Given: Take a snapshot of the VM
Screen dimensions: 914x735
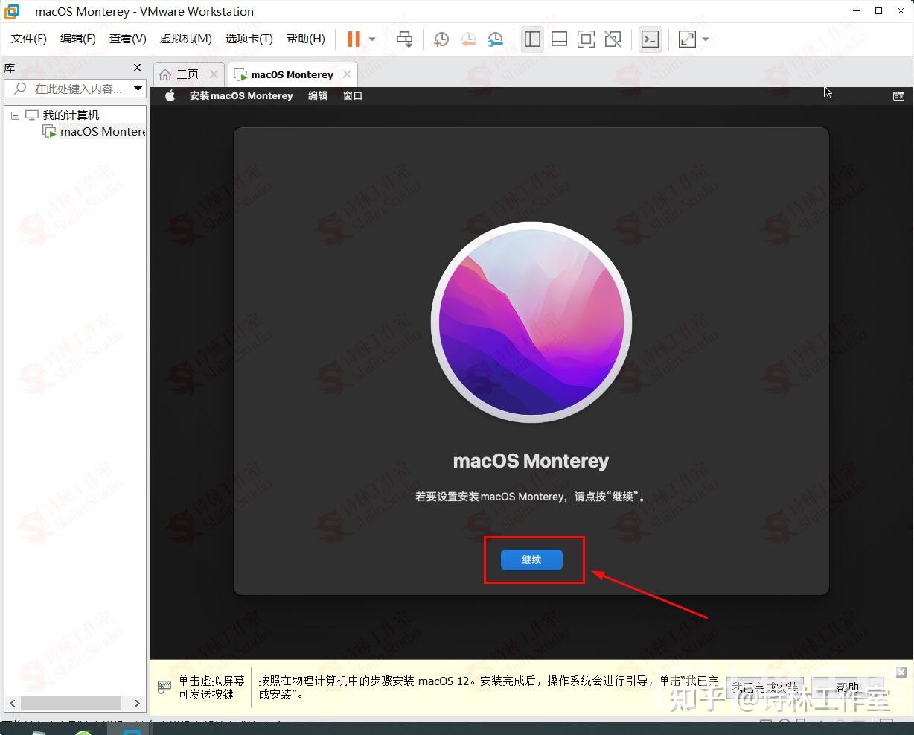Looking at the screenshot, I should coord(441,39).
